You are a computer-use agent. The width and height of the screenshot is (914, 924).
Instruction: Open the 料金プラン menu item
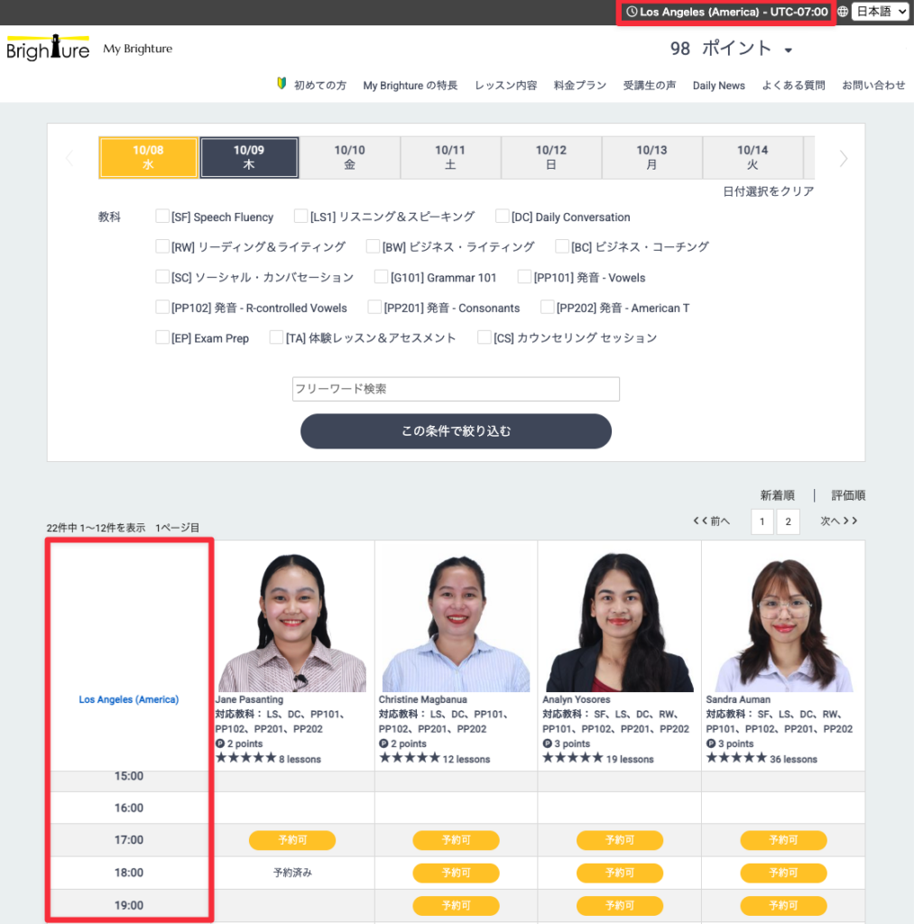point(579,86)
